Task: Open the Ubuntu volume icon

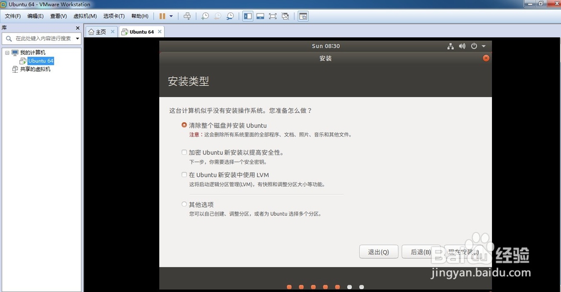Action: click(462, 46)
